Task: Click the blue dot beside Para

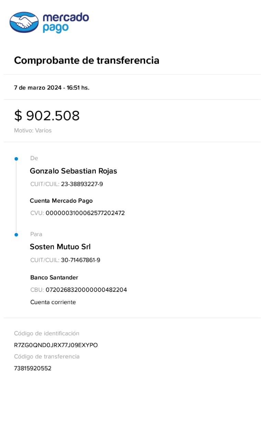Action: click(x=16, y=235)
